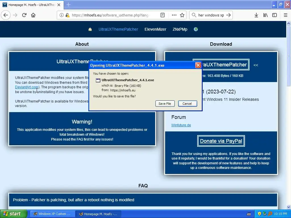Click the search go arrow
The image size is (291, 218).
[228, 15]
